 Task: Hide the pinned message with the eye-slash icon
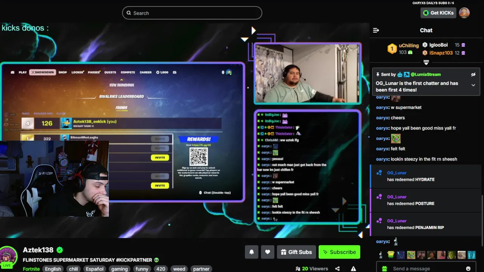[473, 74]
